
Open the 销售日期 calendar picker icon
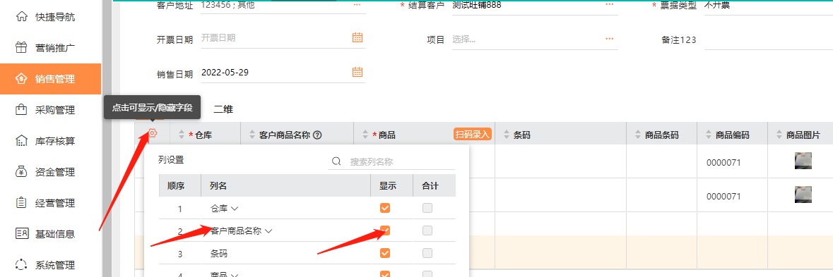(x=358, y=73)
